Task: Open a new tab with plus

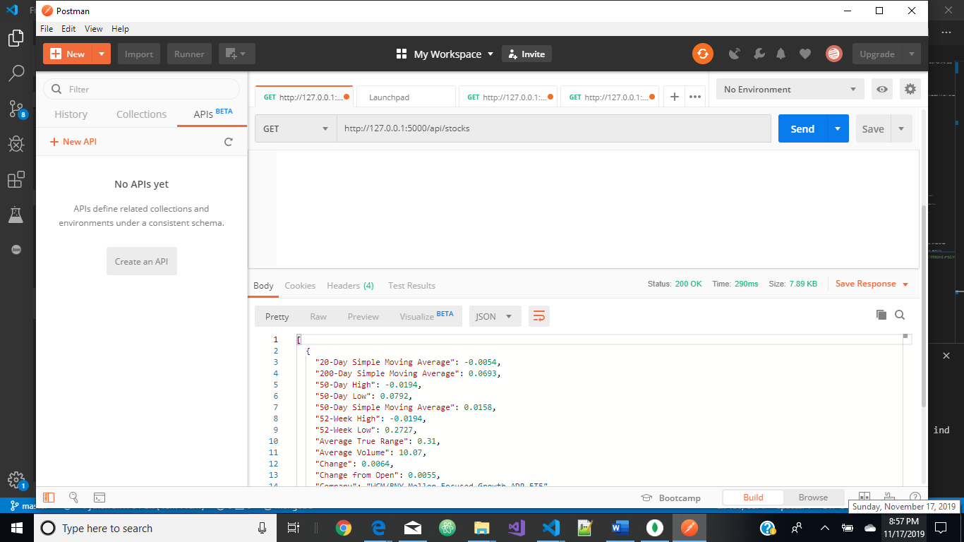Action: pyautogui.click(x=674, y=97)
